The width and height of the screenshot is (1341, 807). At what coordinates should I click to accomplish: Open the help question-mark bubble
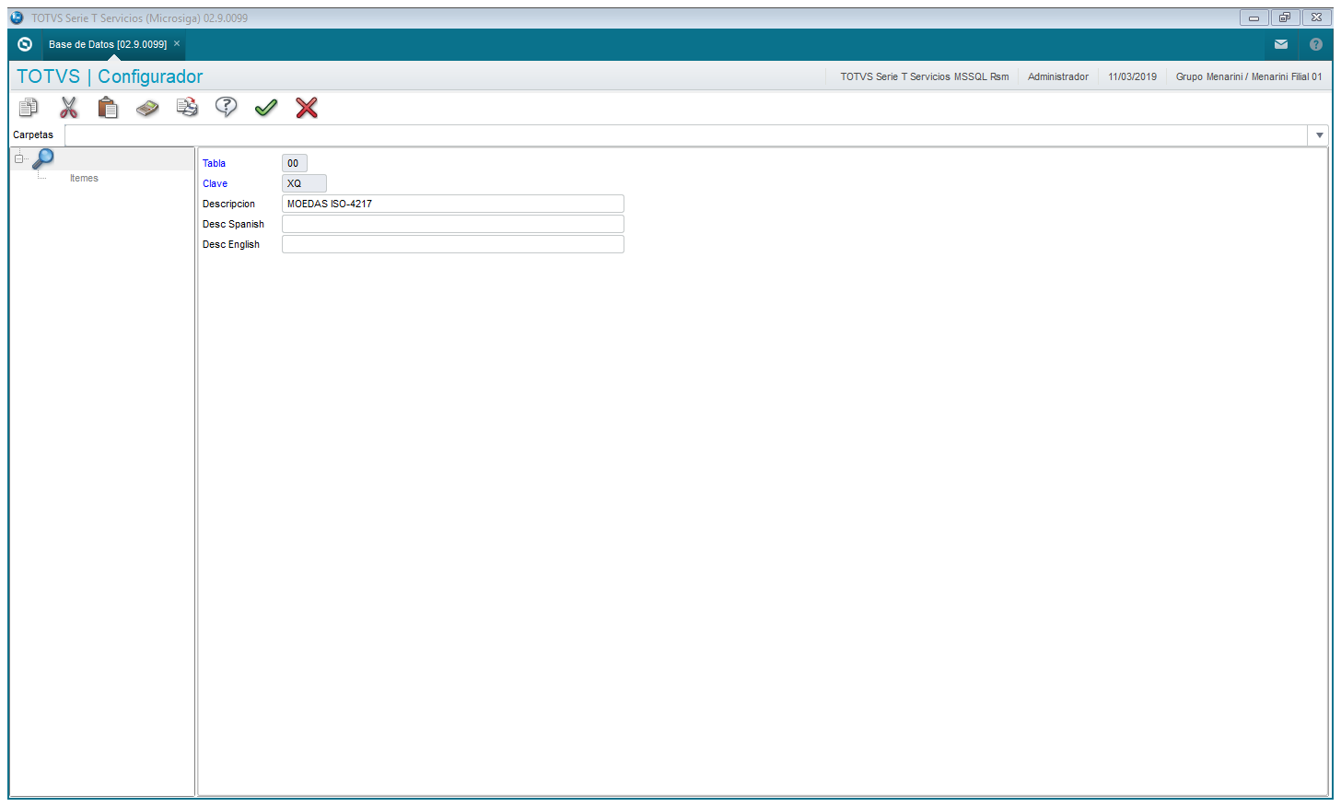tap(226, 108)
